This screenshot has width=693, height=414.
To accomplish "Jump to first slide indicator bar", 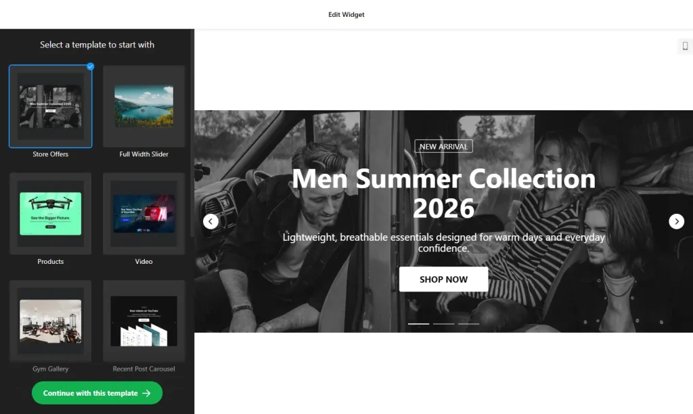I will coord(418,324).
